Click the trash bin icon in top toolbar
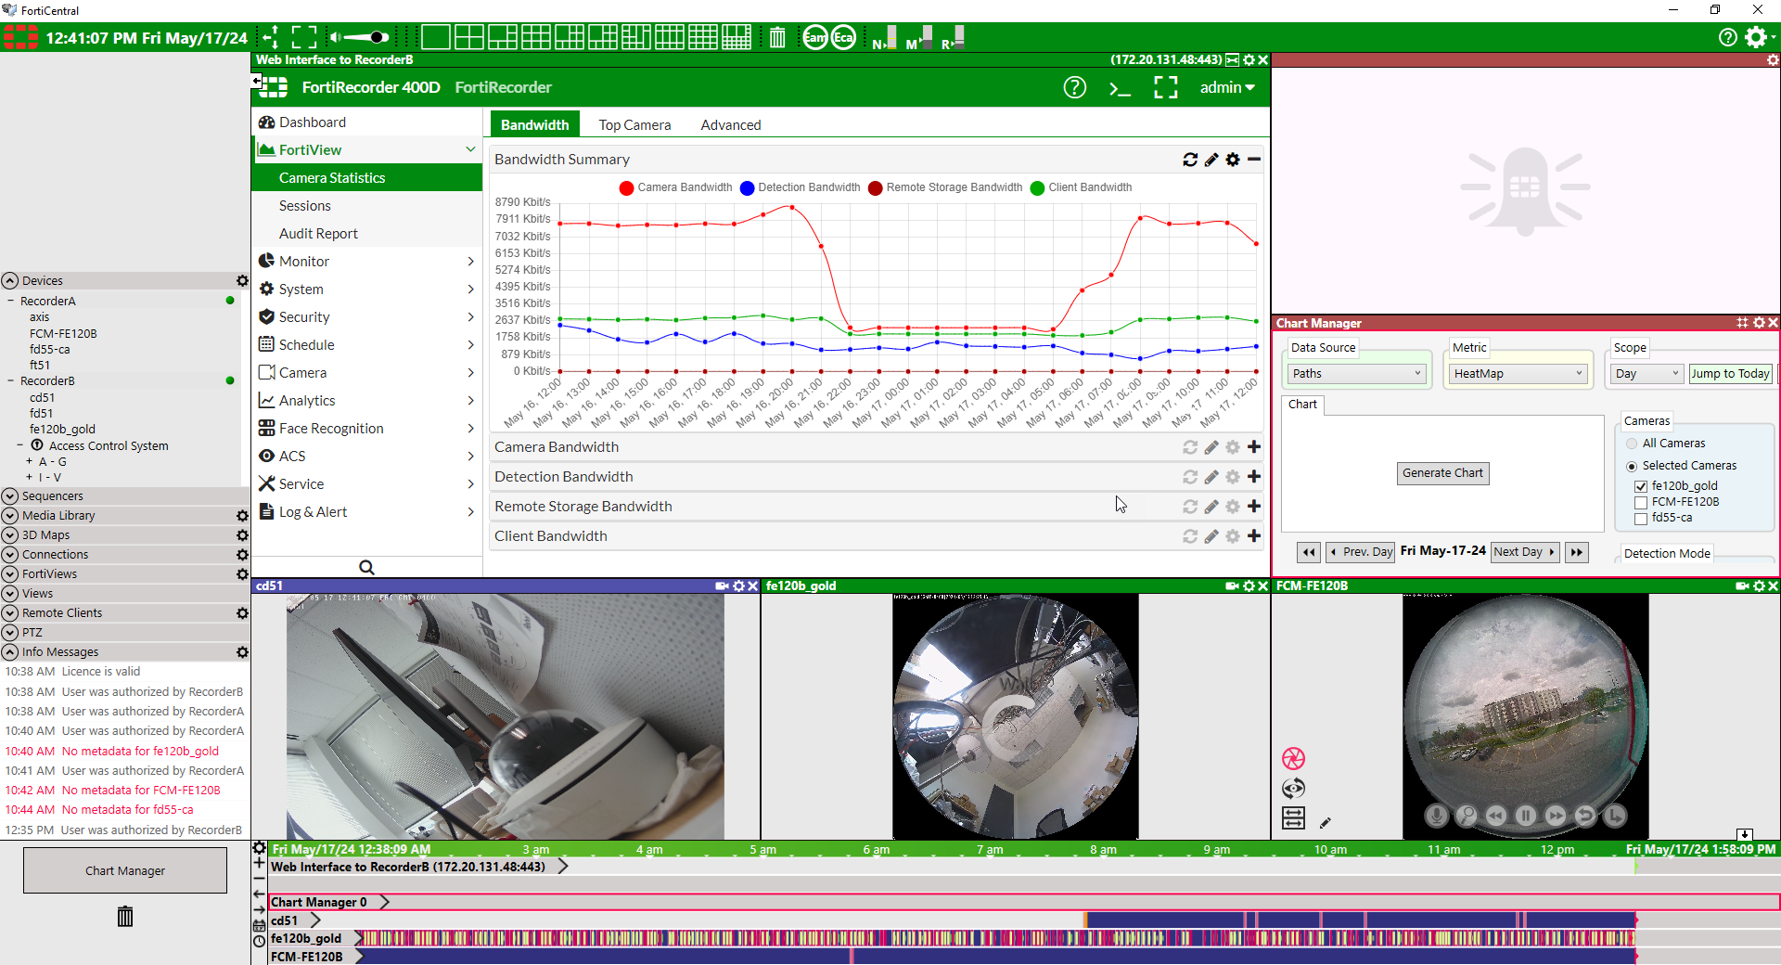The image size is (1781, 965). [x=777, y=38]
